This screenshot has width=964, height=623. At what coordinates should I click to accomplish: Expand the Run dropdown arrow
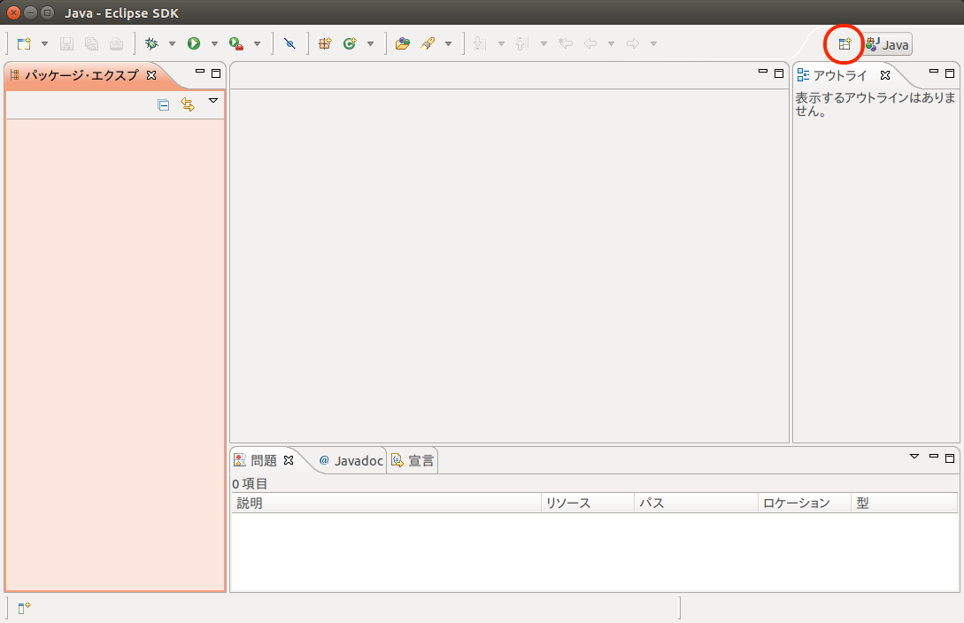pyautogui.click(x=214, y=43)
